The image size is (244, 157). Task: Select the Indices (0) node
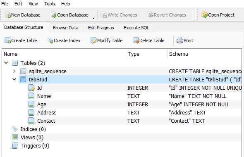tap(33, 129)
